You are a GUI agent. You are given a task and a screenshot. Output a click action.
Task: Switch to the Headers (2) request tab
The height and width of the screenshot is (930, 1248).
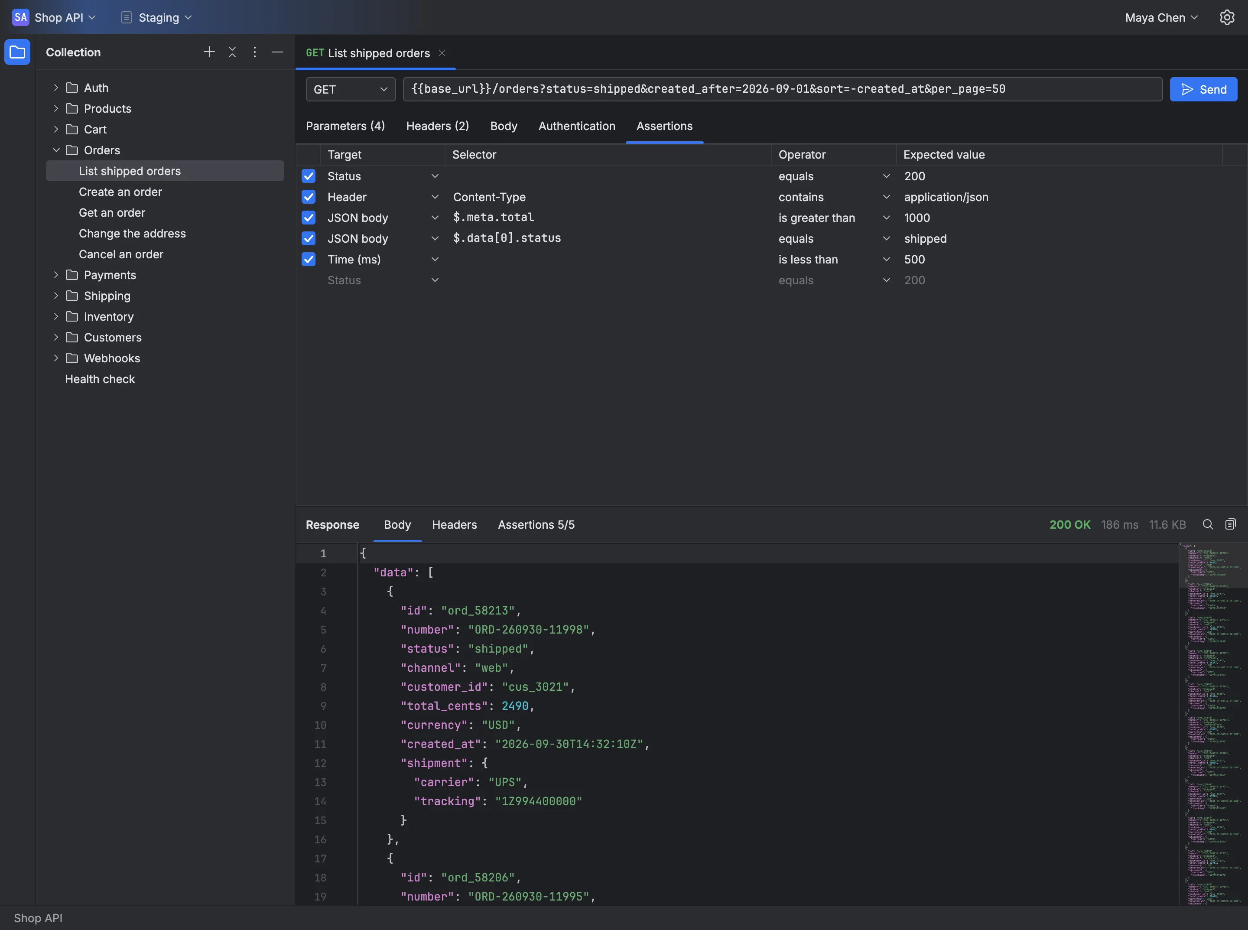point(437,126)
